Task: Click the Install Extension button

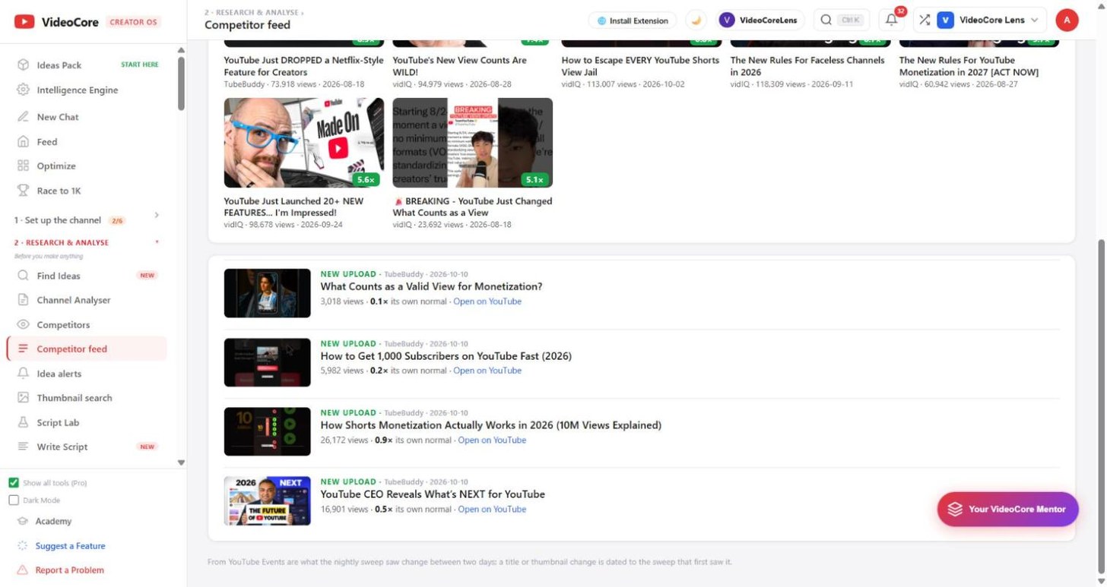Action: 633,21
